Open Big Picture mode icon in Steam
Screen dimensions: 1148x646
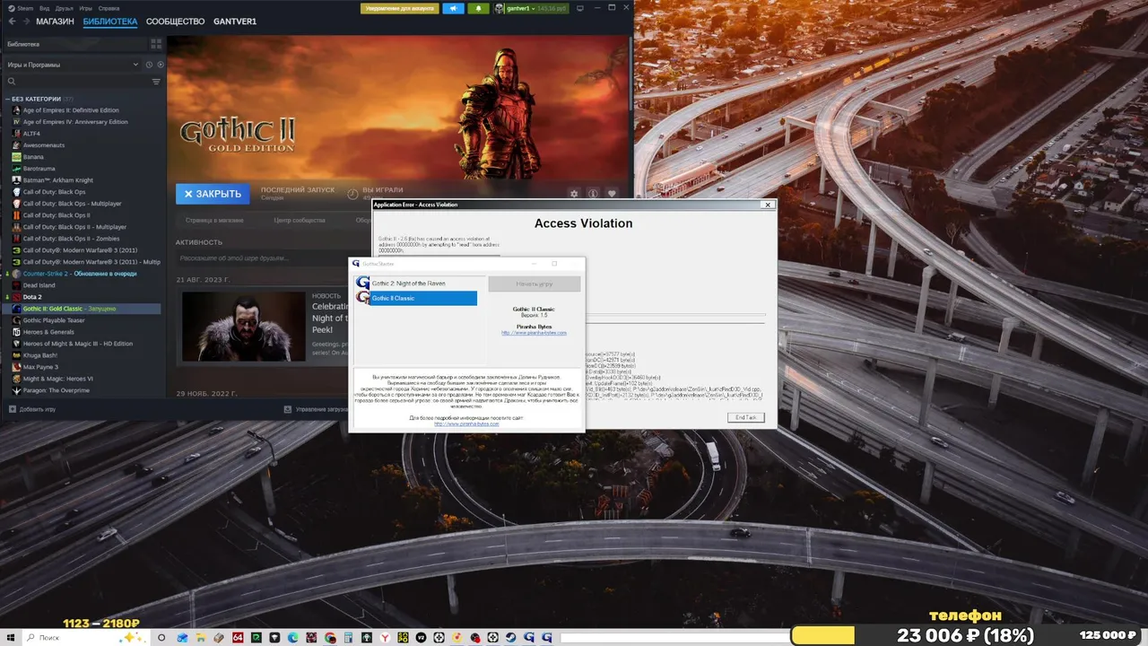point(581,8)
